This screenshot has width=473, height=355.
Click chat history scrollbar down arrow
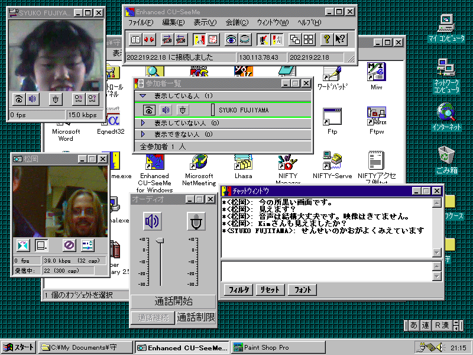coord(437,252)
